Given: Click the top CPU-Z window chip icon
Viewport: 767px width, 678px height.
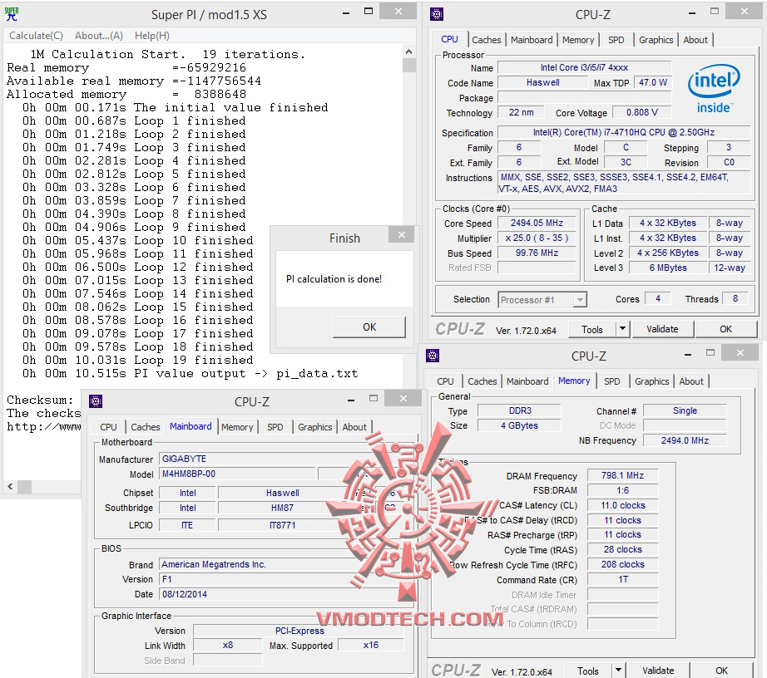Looking at the screenshot, I should [437, 14].
